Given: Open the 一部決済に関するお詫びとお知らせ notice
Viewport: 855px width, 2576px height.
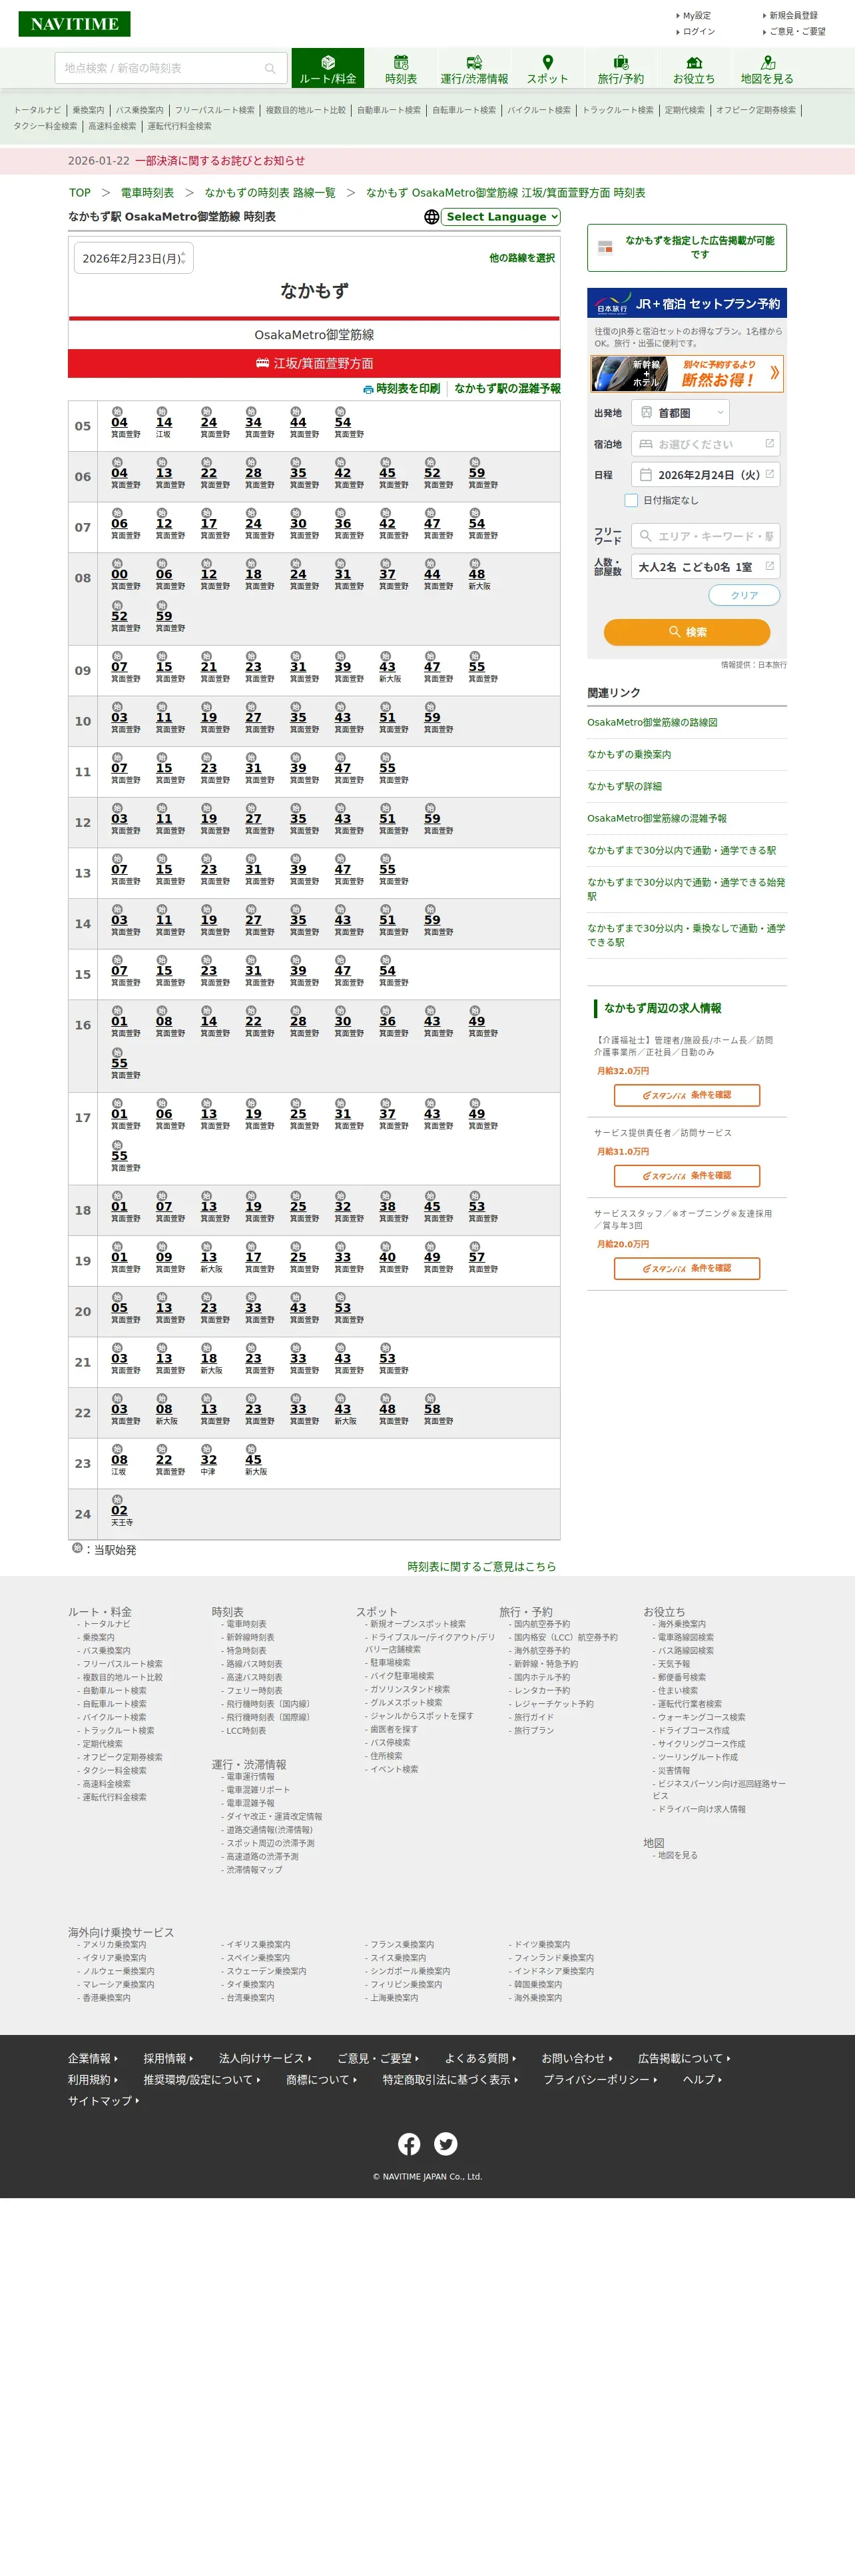Looking at the screenshot, I should [220, 161].
